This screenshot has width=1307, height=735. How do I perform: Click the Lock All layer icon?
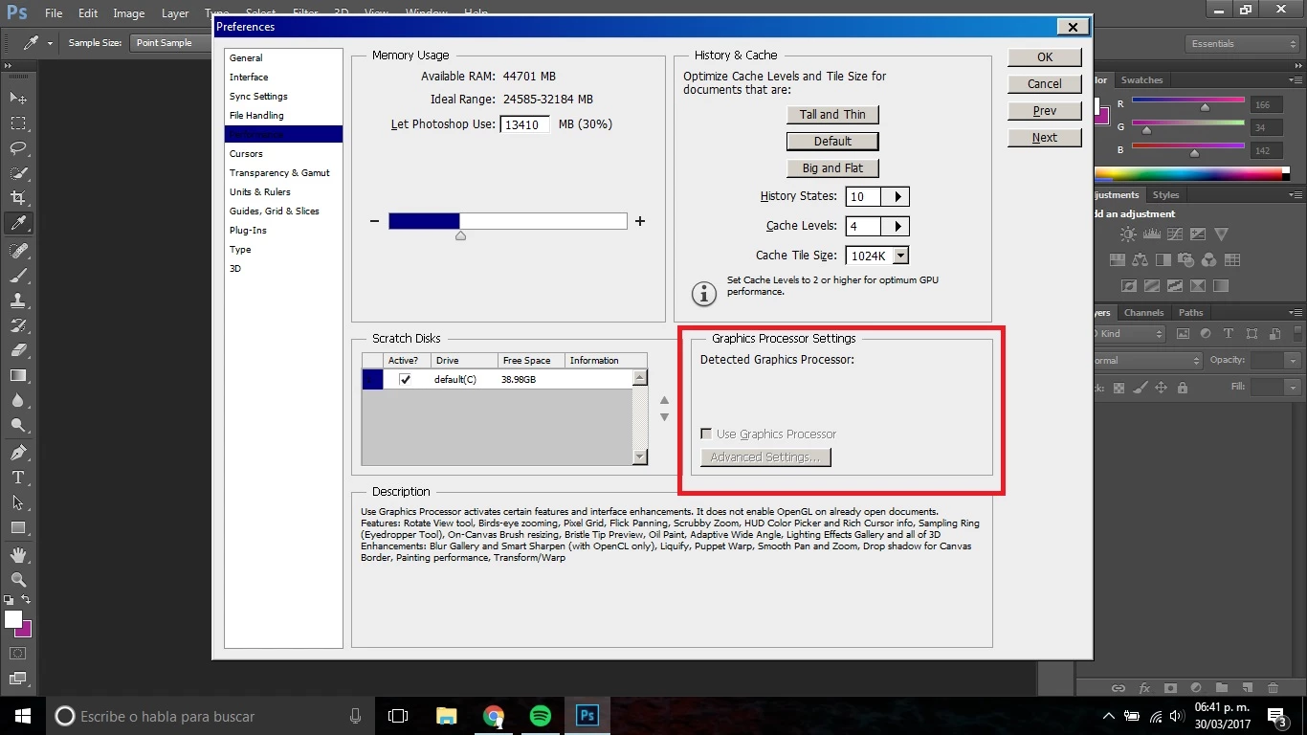[1183, 388]
